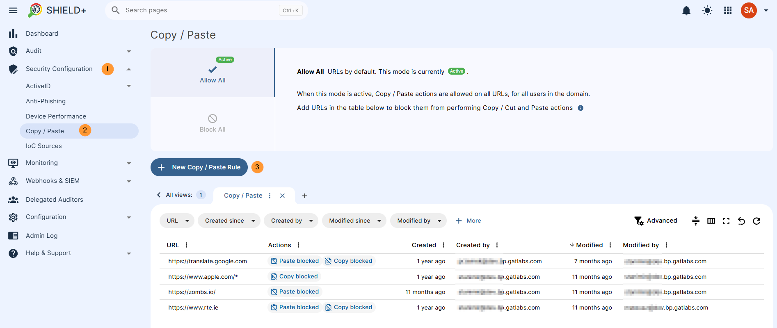
Task: Expand the Audit menu
Action: click(129, 51)
